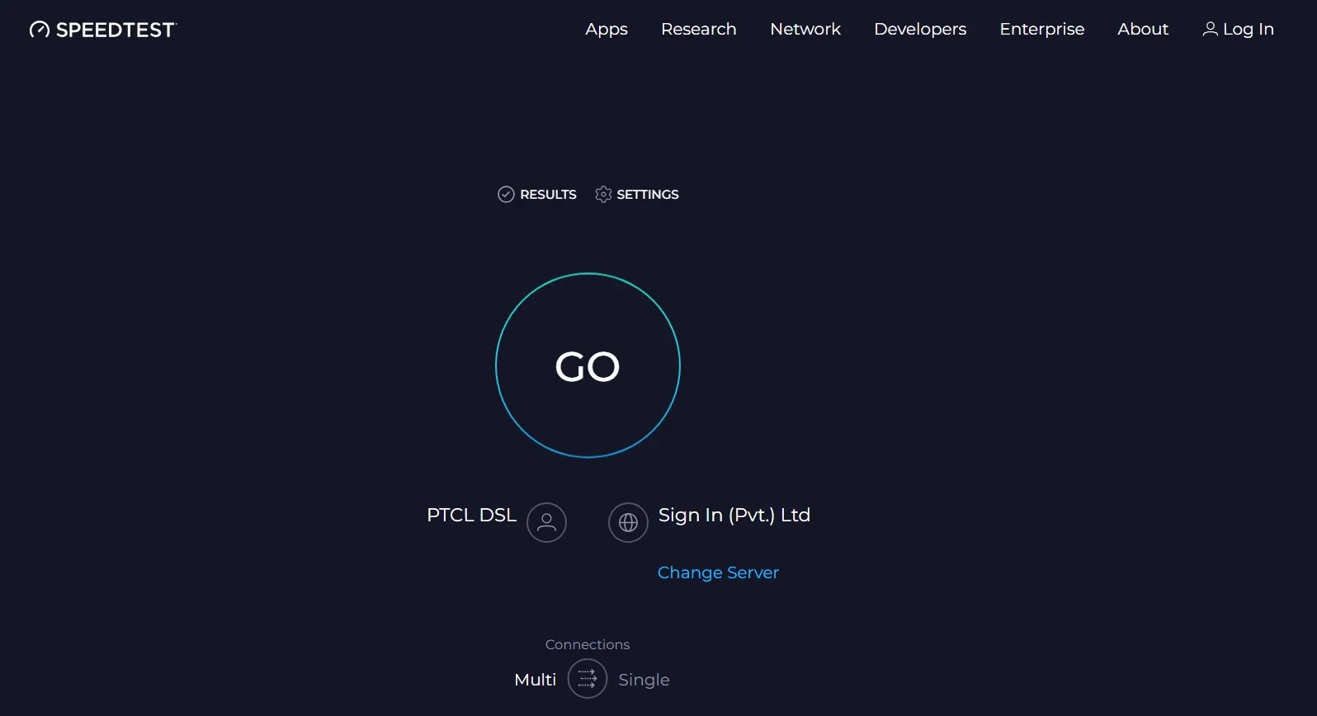Select Multi connection mode
This screenshot has height=716, width=1317.
click(x=535, y=680)
